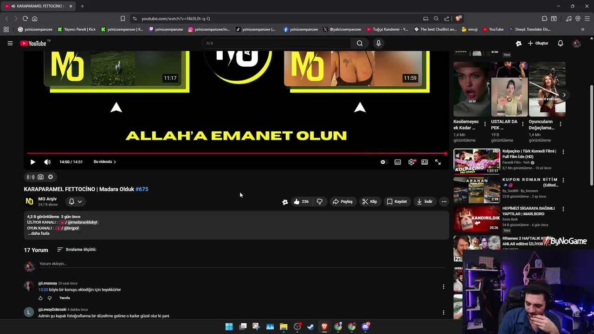Click the İndir download button
594x334 pixels.
pos(425,201)
